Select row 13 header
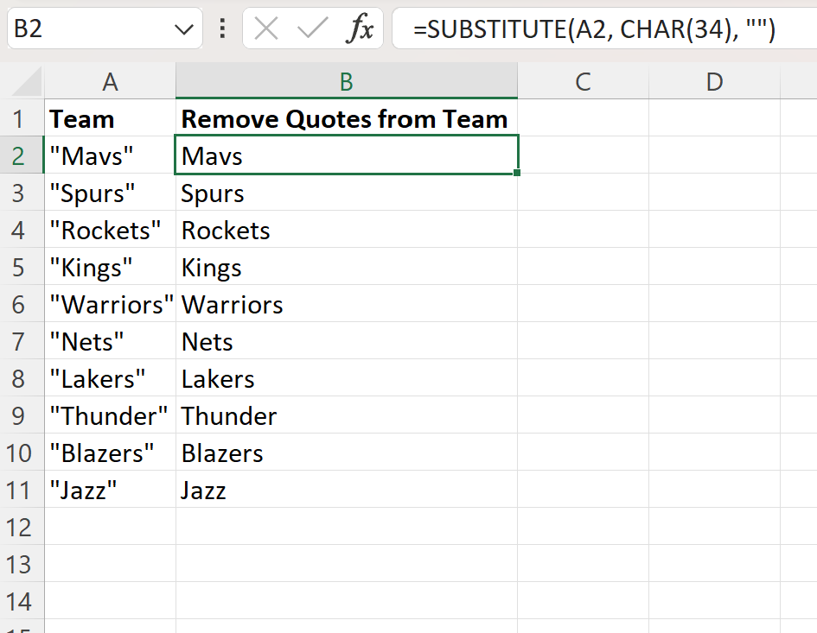Viewport: 817px width, 633px height. click(22, 564)
